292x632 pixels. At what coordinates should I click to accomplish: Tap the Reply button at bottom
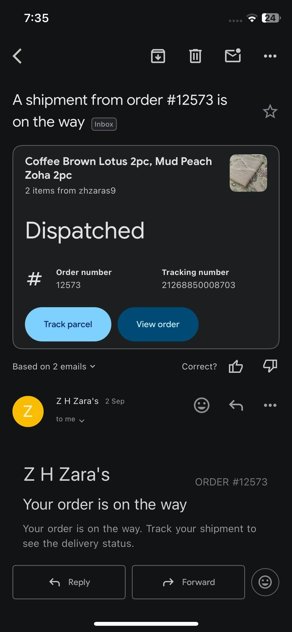click(69, 582)
